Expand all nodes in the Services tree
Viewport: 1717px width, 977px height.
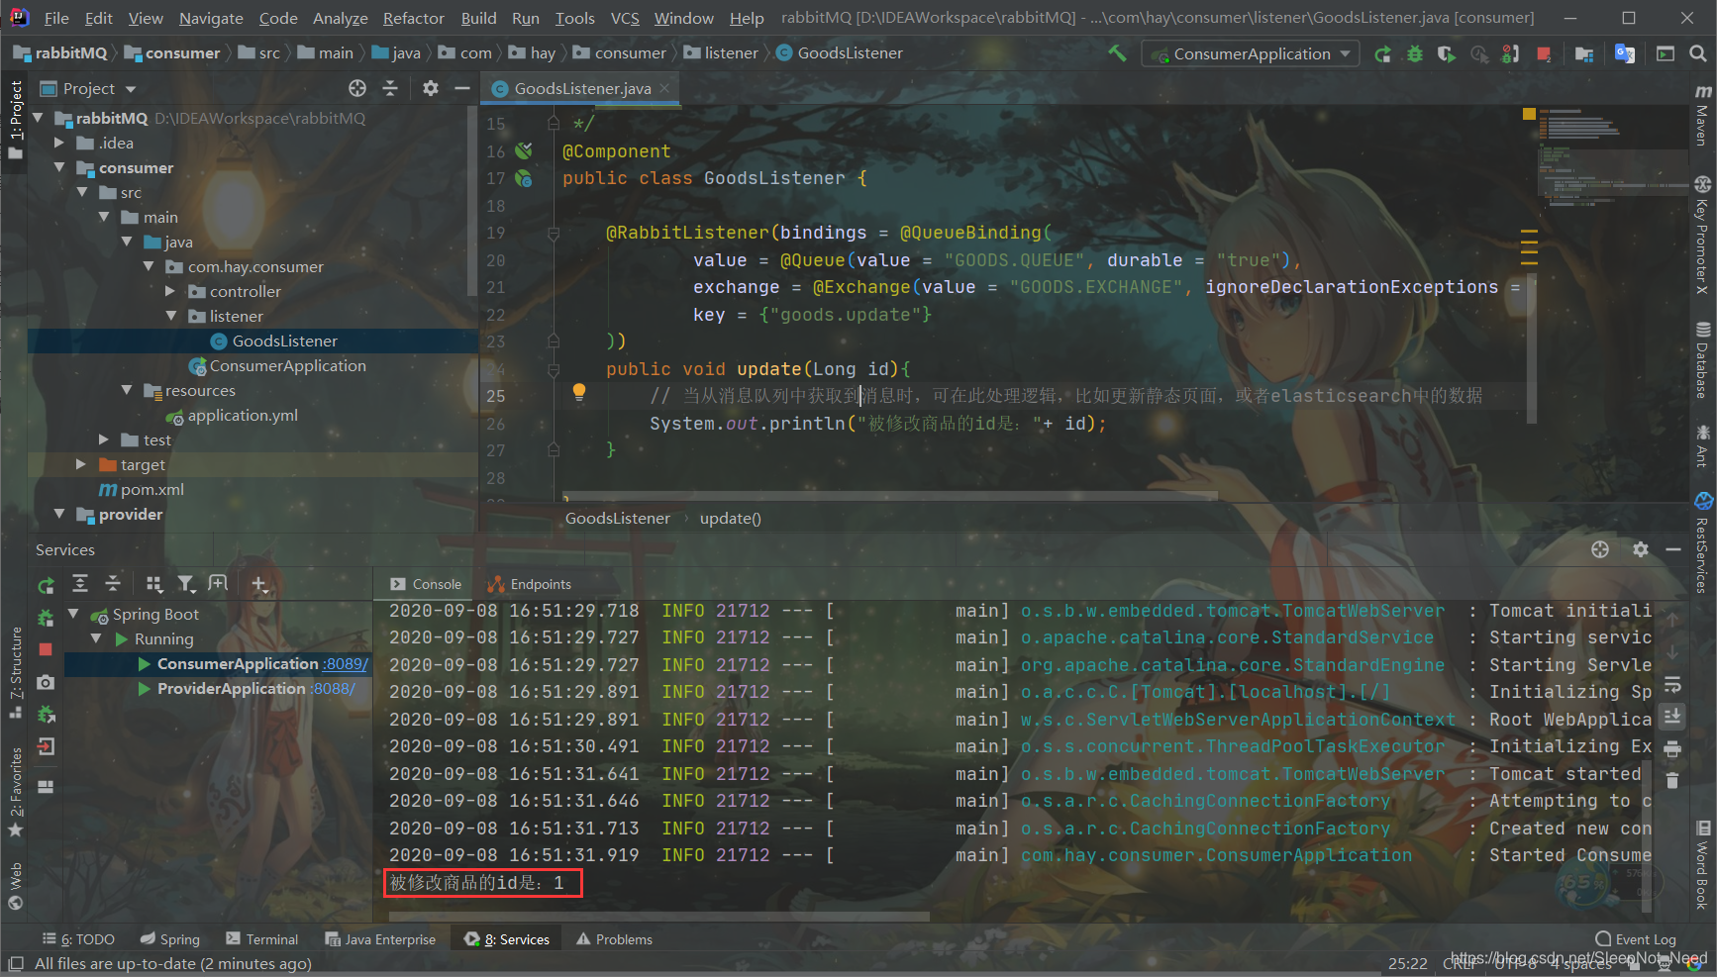tap(80, 584)
